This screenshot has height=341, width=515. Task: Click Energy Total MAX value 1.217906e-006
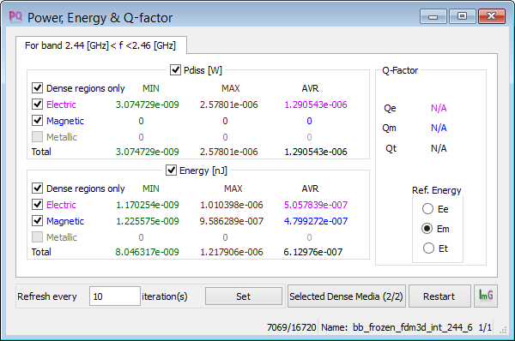tap(232, 252)
